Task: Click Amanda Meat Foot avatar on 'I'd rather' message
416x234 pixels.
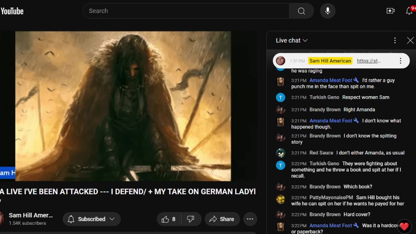Action: (x=280, y=82)
